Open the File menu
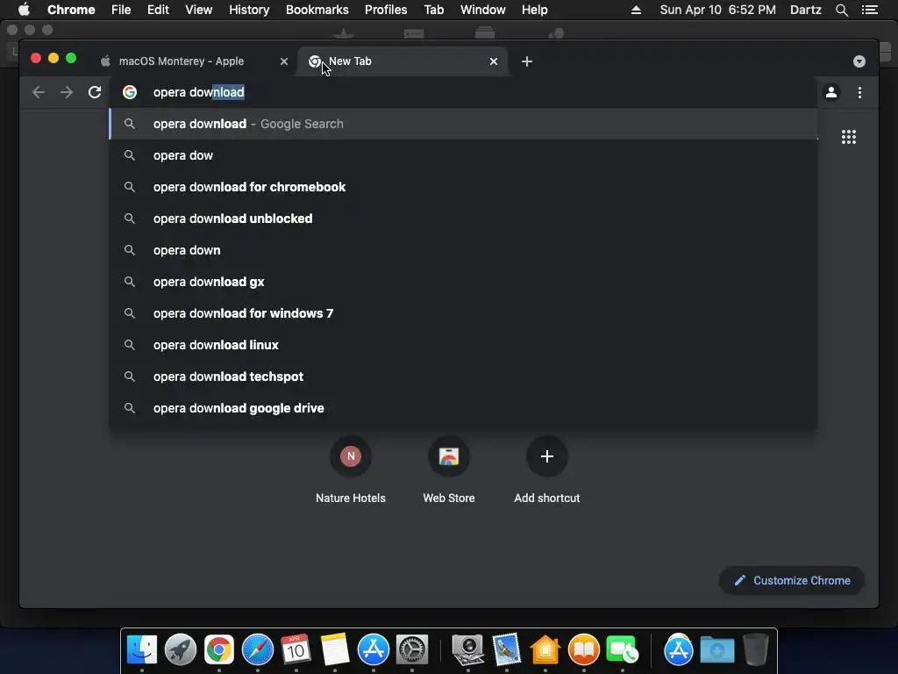The image size is (898, 674). (x=121, y=10)
